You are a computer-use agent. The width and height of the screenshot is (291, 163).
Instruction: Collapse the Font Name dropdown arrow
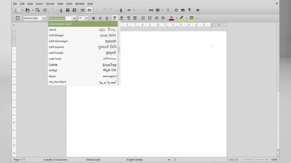(74, 18)
